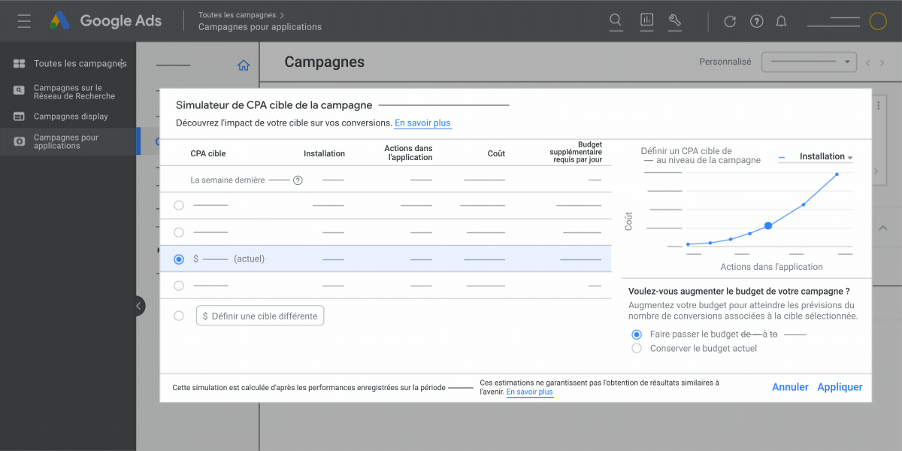Open the search magnifier icon
902x451 pixels.
point(616,21)
